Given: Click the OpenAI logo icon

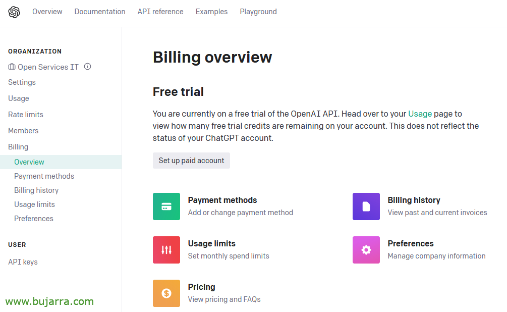Looking at the screenshot, I should tap(14, 12).
